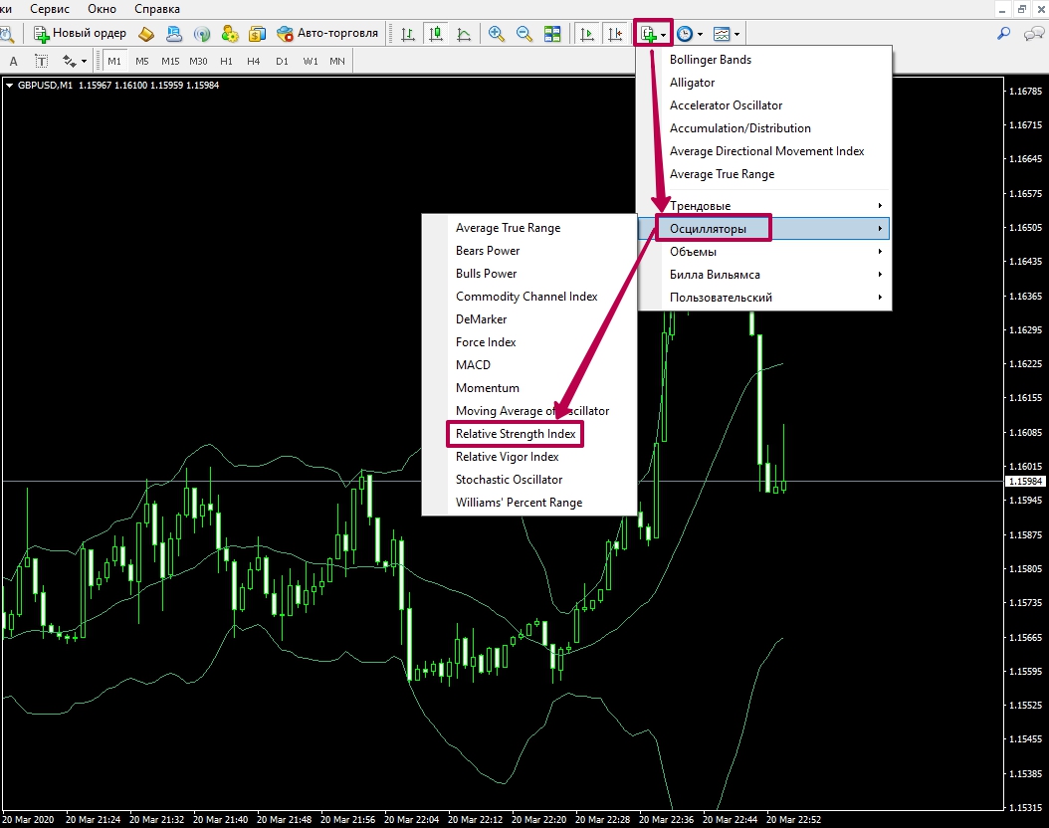
Task: Click the chart shift icon
Action: [615, 34]
